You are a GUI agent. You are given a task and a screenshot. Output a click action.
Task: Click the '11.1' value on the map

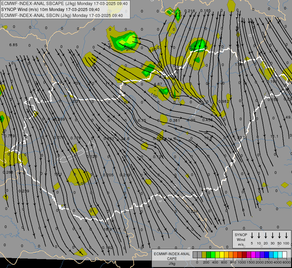click(274, 136)
